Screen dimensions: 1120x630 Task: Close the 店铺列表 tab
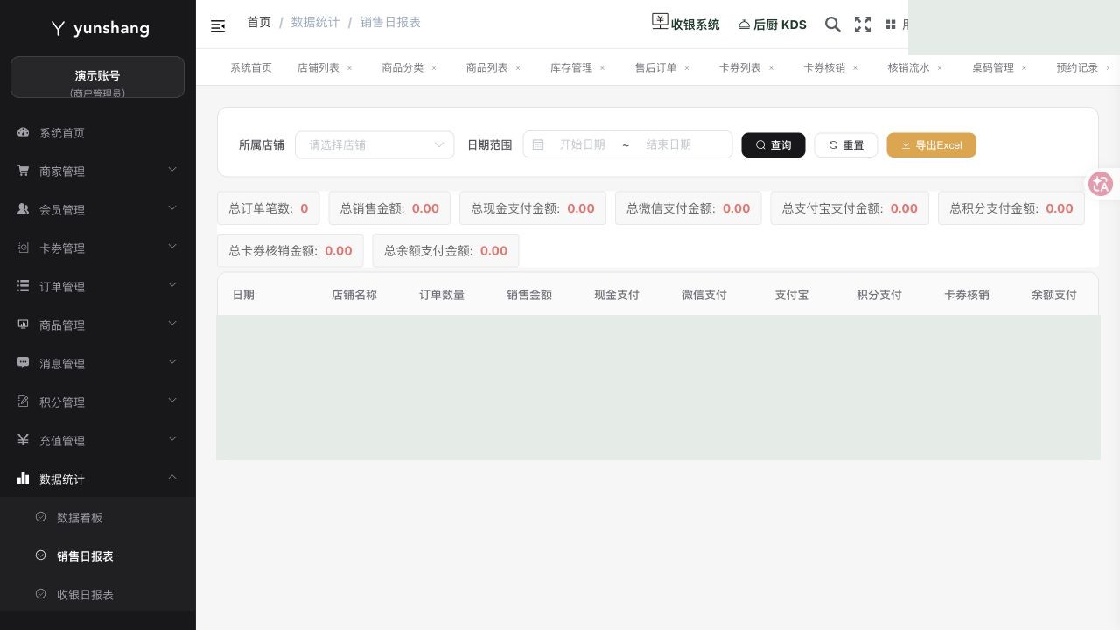click(349, 67)
